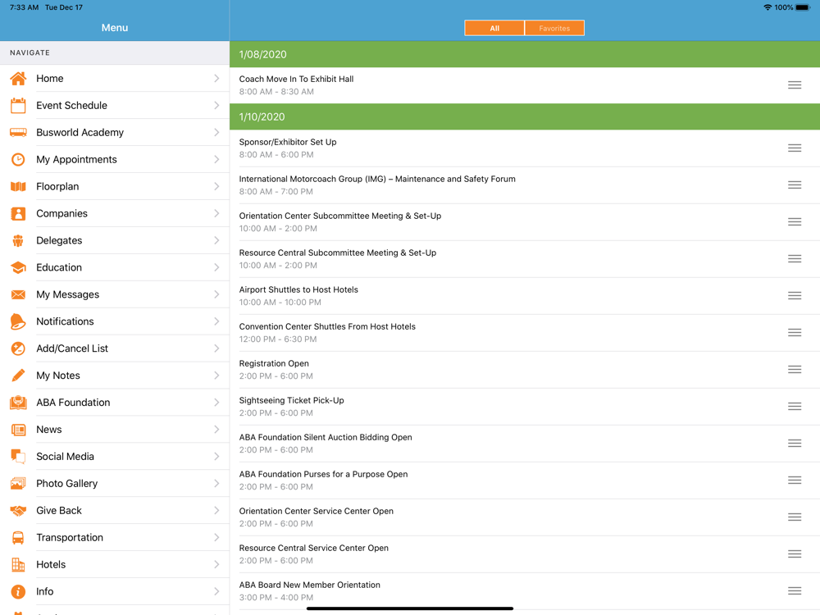
Task: Open the Home house icon
Action: [18, 79]
